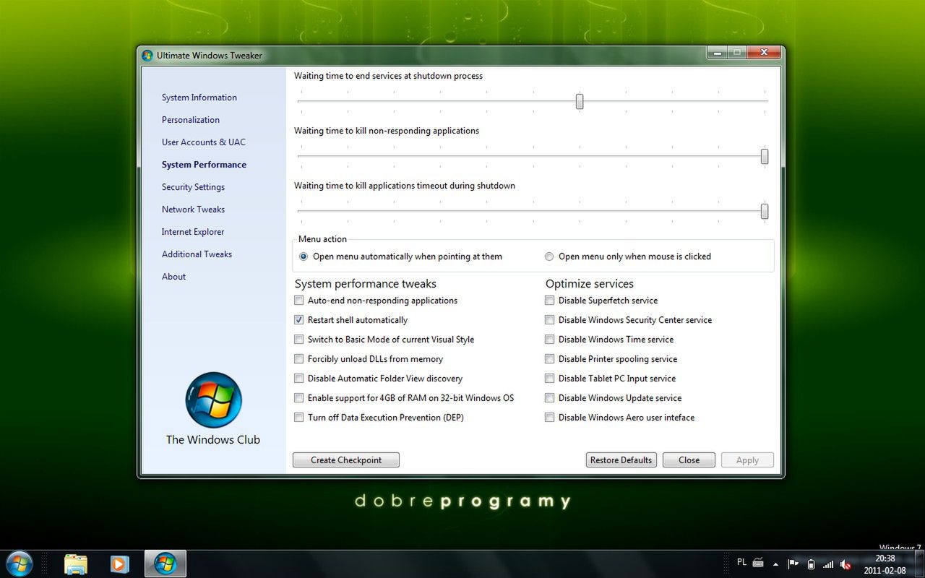
Task: Open Action Center via the flag icon
Action: [x=792, y=564]
